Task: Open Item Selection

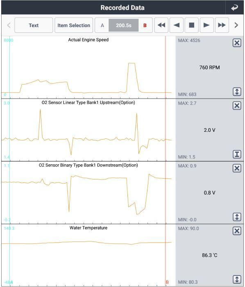Action: point(74,25)
